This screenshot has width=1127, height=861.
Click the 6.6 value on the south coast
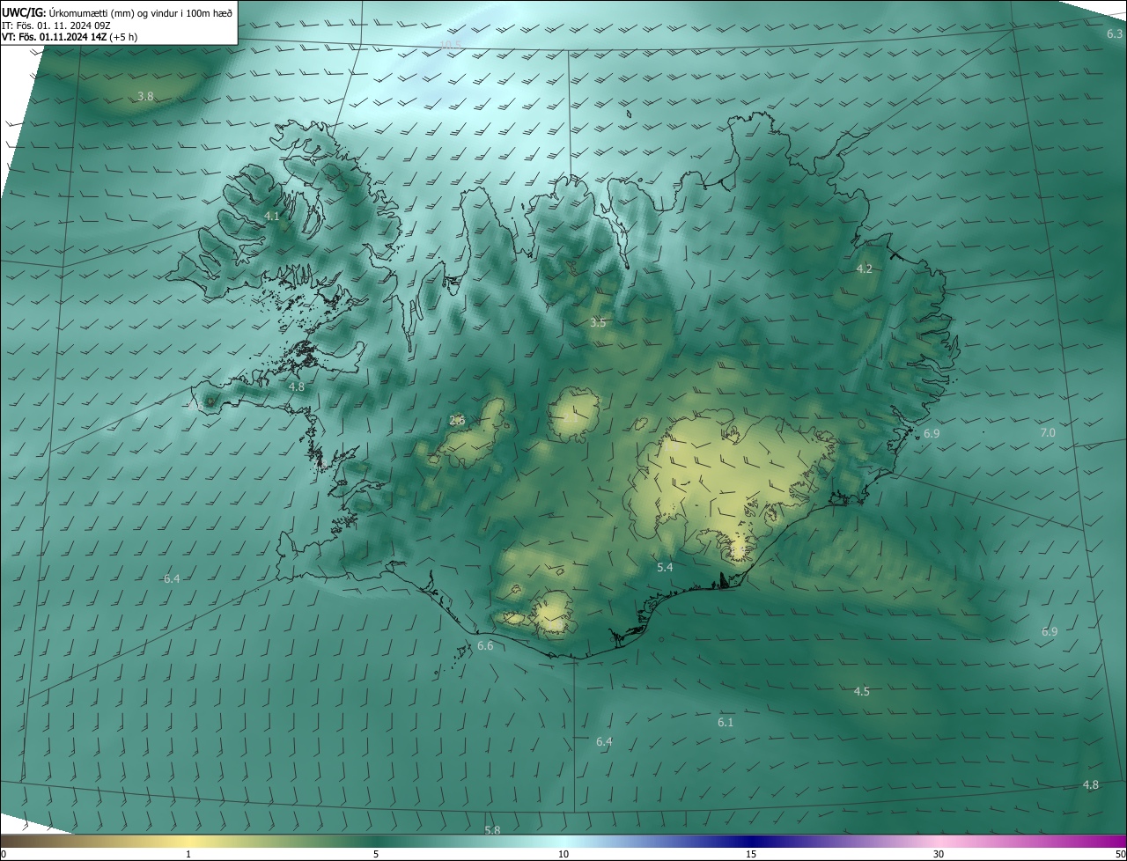(x=485, y=646)
